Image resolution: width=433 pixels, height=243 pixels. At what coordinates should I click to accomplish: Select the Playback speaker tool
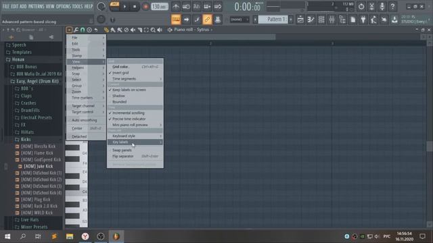point(160,30)
